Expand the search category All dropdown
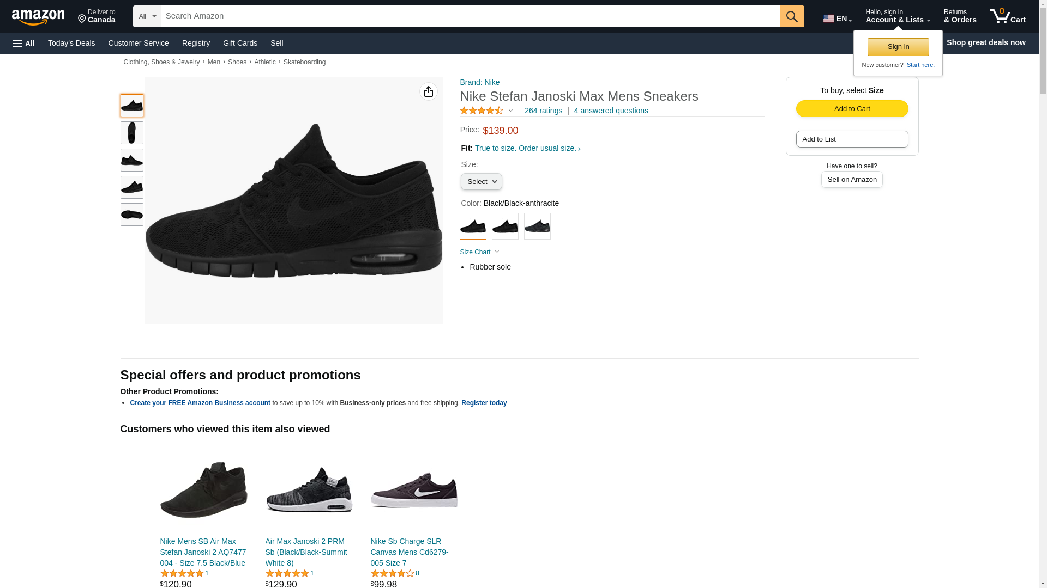The height and width of the screenshot is (588, 1047). click(147, 16)
